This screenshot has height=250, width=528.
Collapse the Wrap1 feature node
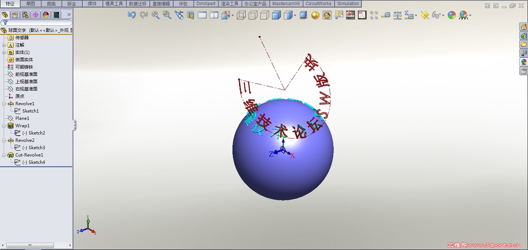coord(4,126)
